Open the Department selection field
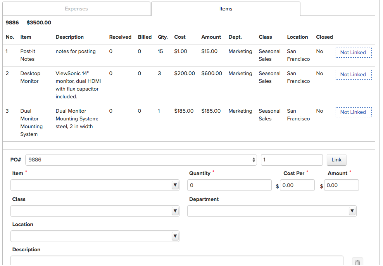The height and width of the screenshot is (266, 383). pos(267,211)
